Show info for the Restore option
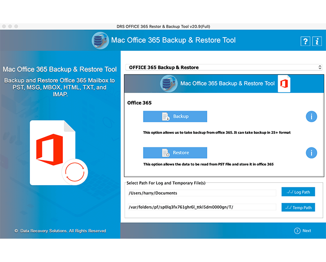 [311, 153]
